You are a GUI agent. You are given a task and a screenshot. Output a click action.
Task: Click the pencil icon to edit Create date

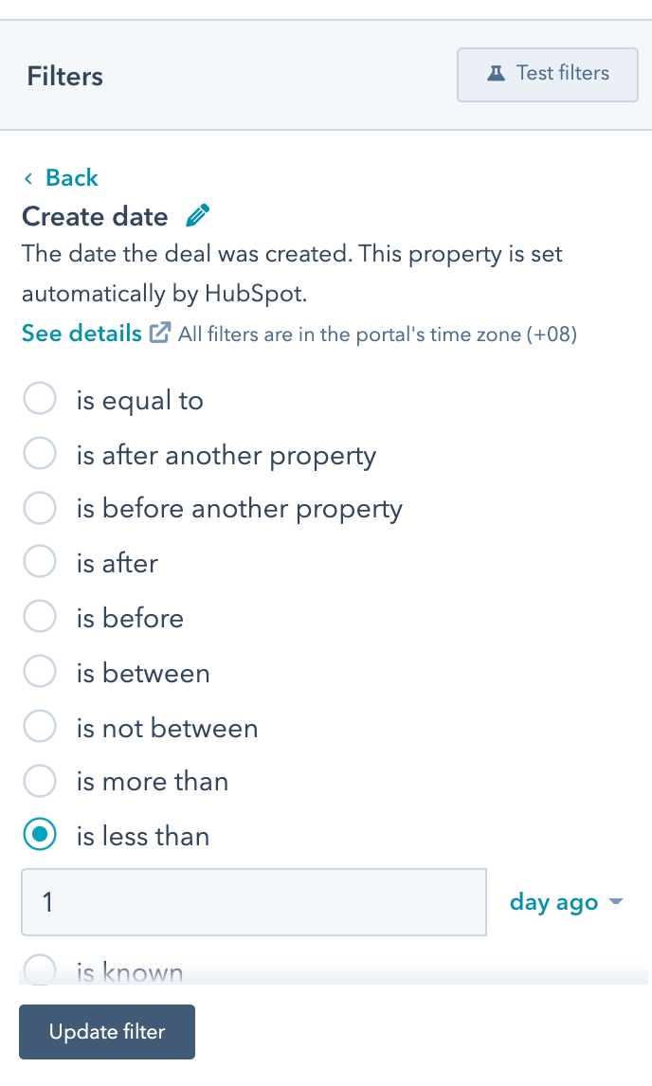(x=197, y=215)
